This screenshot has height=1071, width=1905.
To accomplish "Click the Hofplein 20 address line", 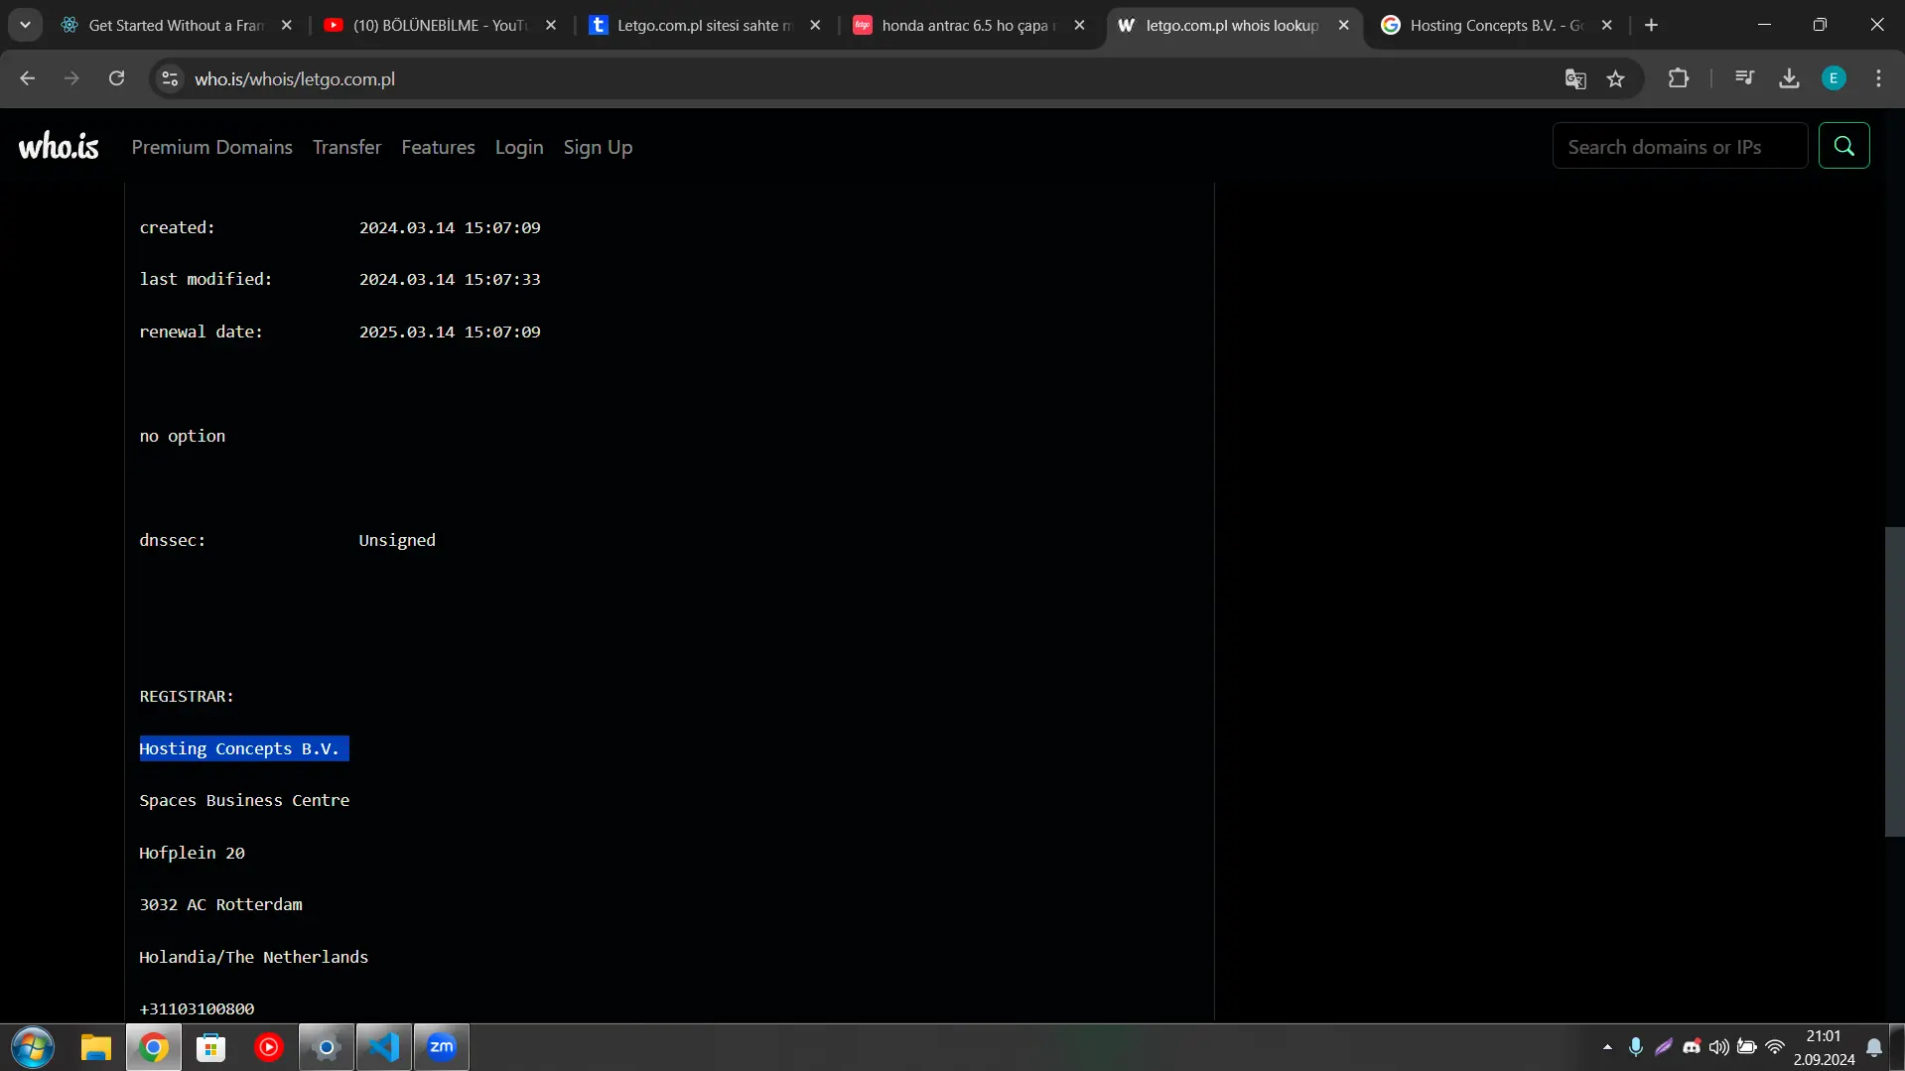I will [x=192, y=853].
